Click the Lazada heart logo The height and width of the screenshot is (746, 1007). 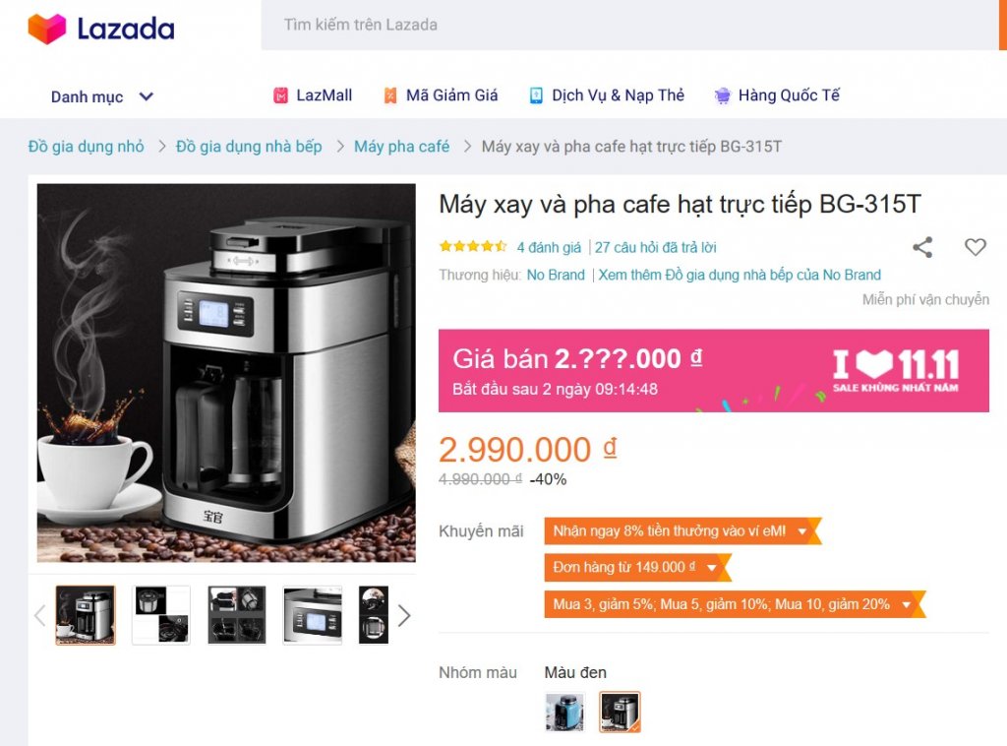[x=47, y=29]
